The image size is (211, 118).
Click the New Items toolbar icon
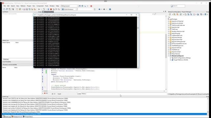4,9
